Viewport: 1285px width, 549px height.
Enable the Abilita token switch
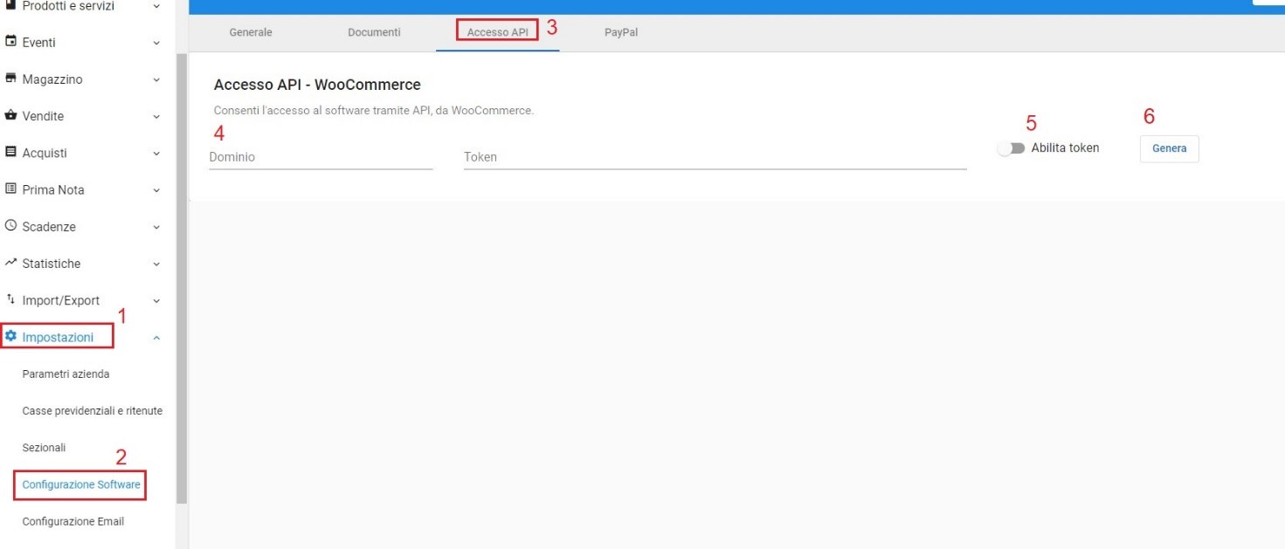[x=1011, y=148]
